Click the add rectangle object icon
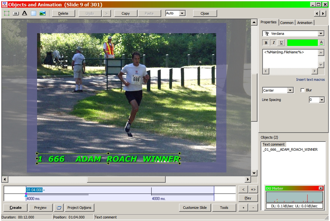330x221 pixels. [x=34, y=13]
